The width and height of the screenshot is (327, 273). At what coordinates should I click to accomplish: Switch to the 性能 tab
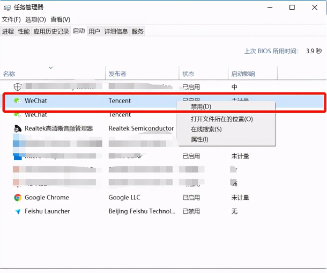click(x=24, y=31)
